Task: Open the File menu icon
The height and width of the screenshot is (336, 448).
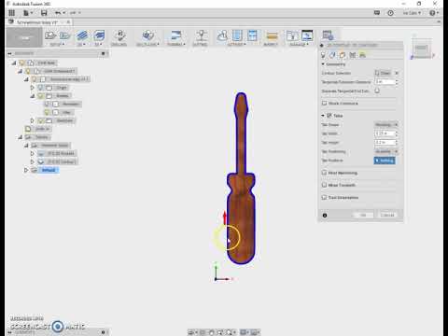Action: [x=28, y=13]
